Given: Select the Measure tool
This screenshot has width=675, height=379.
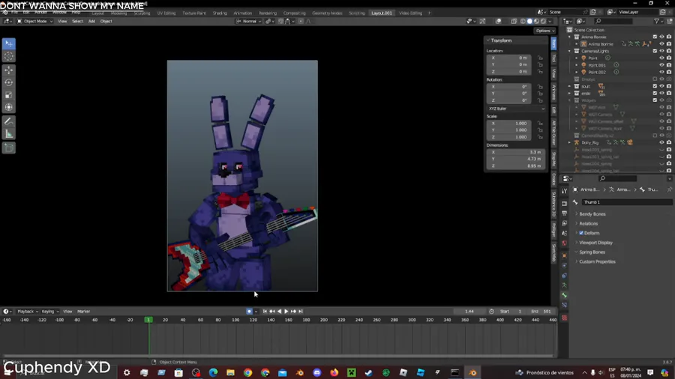Looking at the screenshot, I should [x=8, y=134].
